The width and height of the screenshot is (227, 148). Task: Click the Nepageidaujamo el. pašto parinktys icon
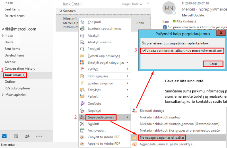point(134,144)
